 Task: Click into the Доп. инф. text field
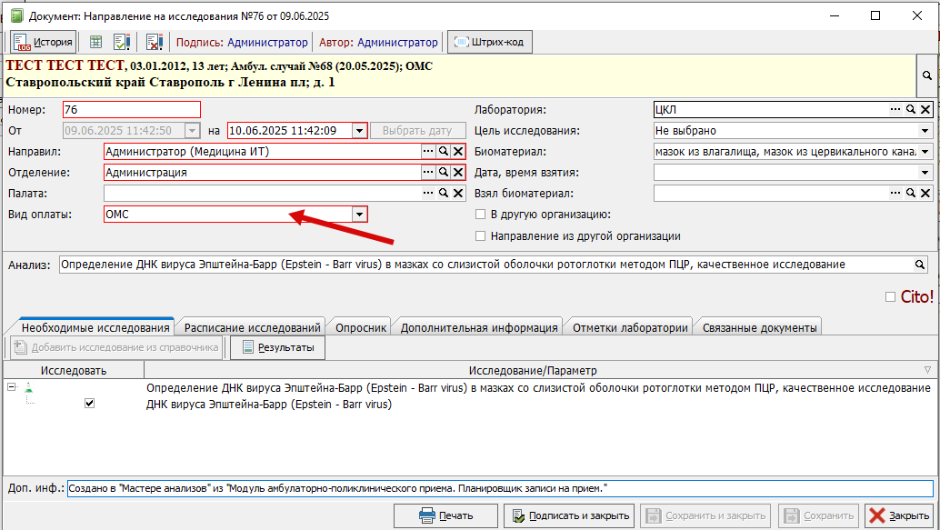pos(500,488)
